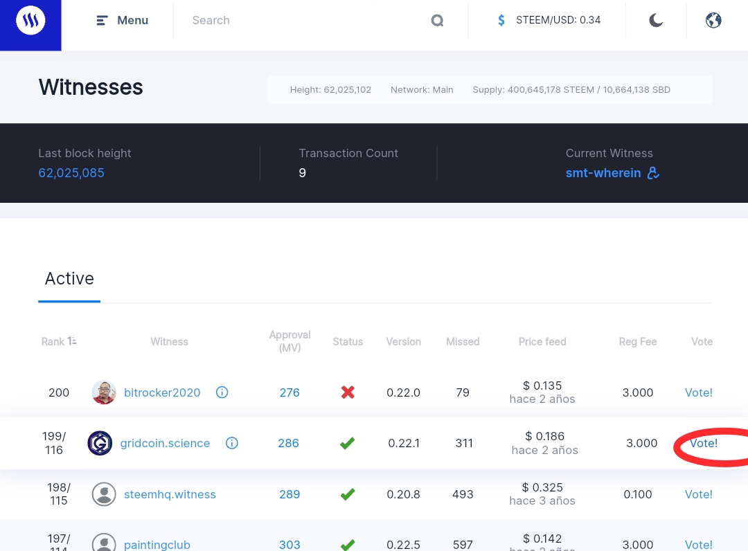Click the Witness column header
The height and width of the screenshot is (551, 748).
pos(170,341)
